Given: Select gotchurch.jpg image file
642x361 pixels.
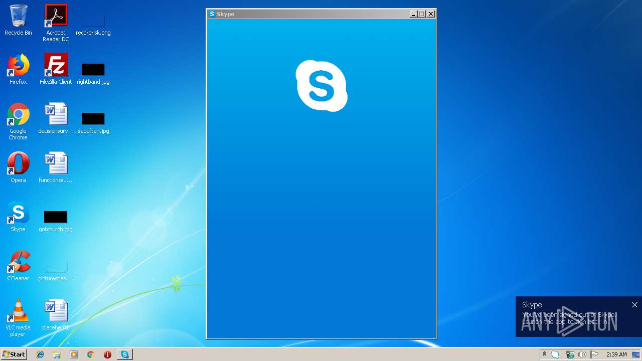Looking at the screenshot, I should (56, 220).
